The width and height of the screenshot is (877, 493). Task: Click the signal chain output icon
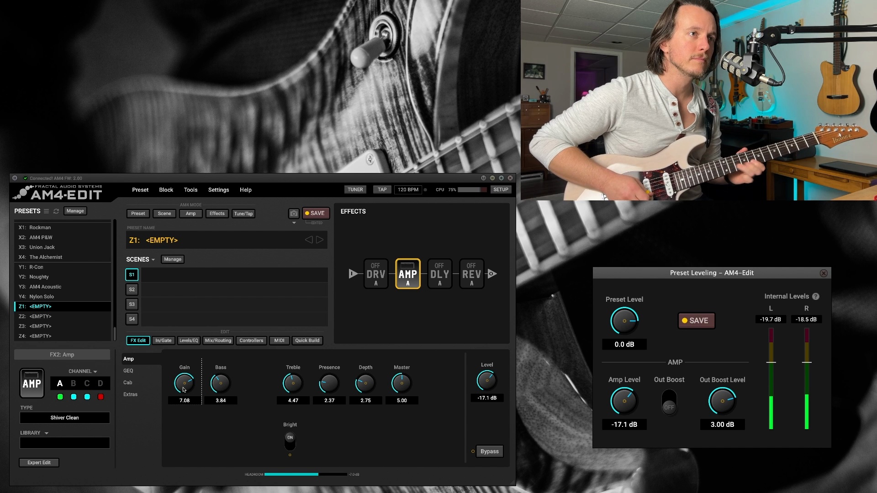(x=492, y=274)
